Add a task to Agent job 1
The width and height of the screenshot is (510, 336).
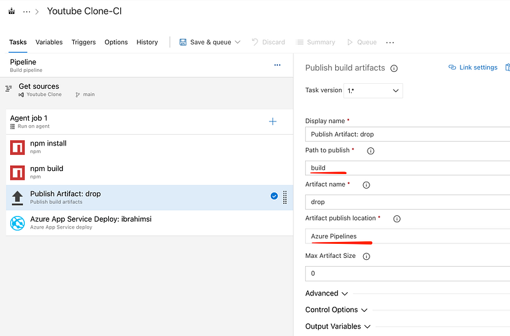click(x=273, y=121)
